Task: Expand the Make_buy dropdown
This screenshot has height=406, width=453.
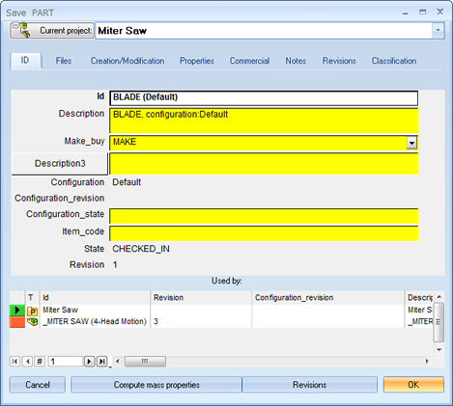Action: tap(411, 143)
